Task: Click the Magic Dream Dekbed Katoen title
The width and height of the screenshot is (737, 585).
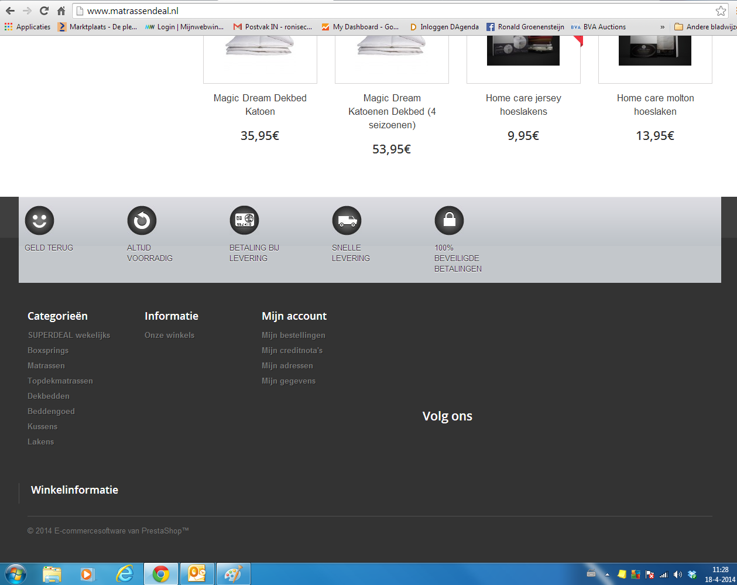Action: point(260,105)
